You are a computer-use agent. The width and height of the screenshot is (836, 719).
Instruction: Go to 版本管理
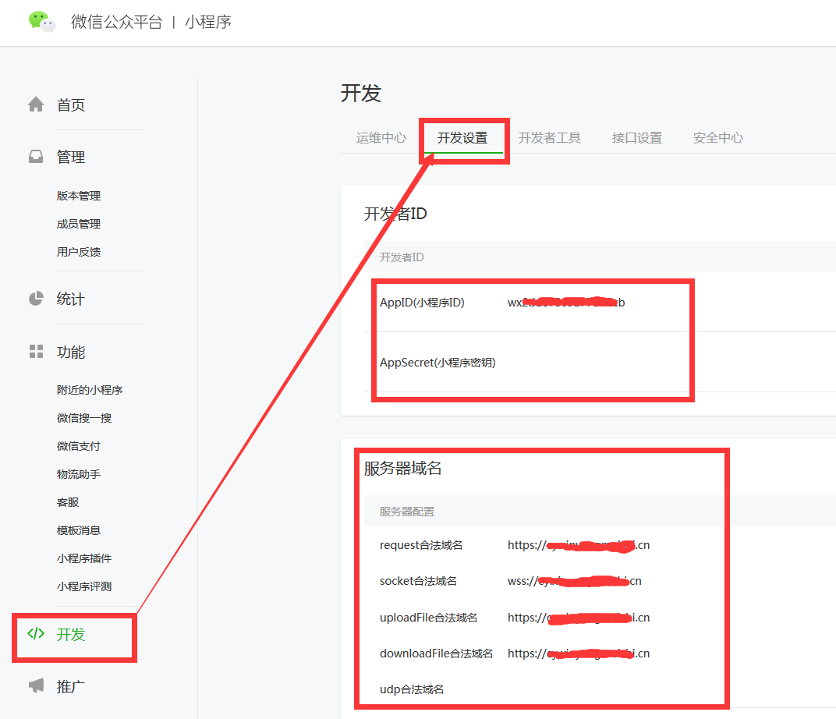[x=79, y=196]
